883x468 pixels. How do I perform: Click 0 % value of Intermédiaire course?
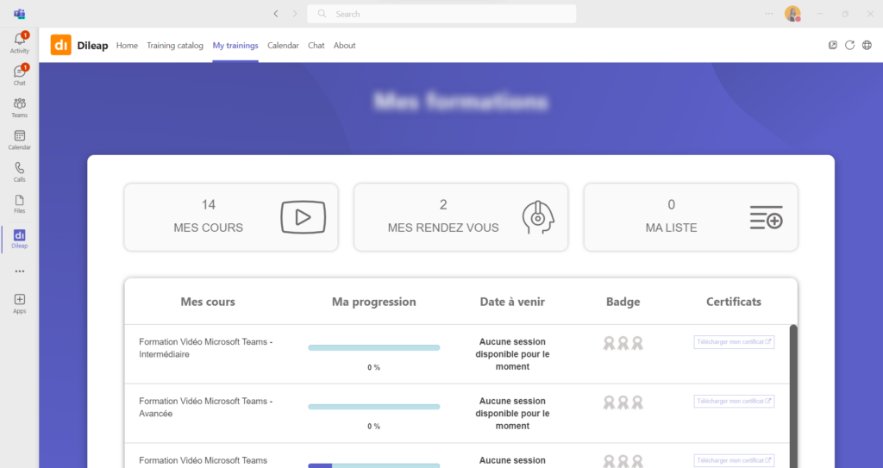[x=374, y=367]
